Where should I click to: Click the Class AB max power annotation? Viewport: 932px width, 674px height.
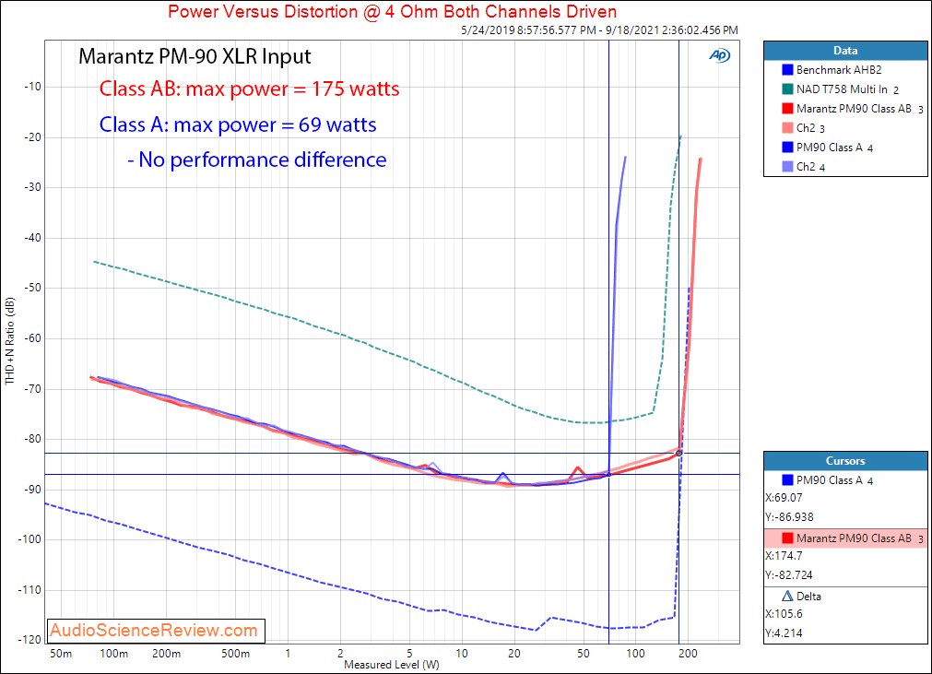pyautogui.click(x=249, y=89)
